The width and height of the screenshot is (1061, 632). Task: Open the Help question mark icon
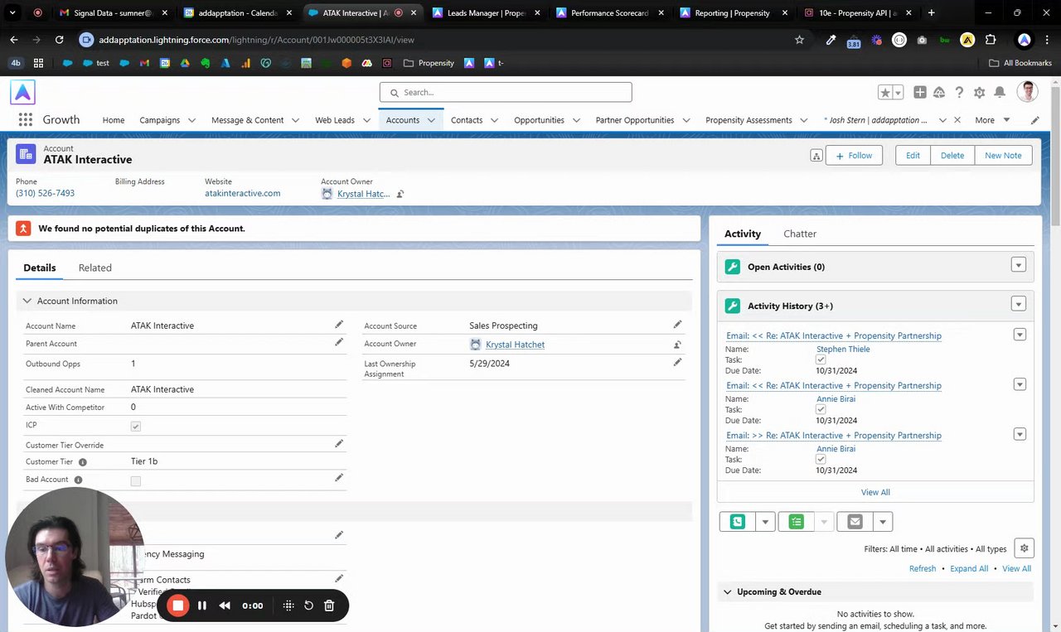[959, 93]
